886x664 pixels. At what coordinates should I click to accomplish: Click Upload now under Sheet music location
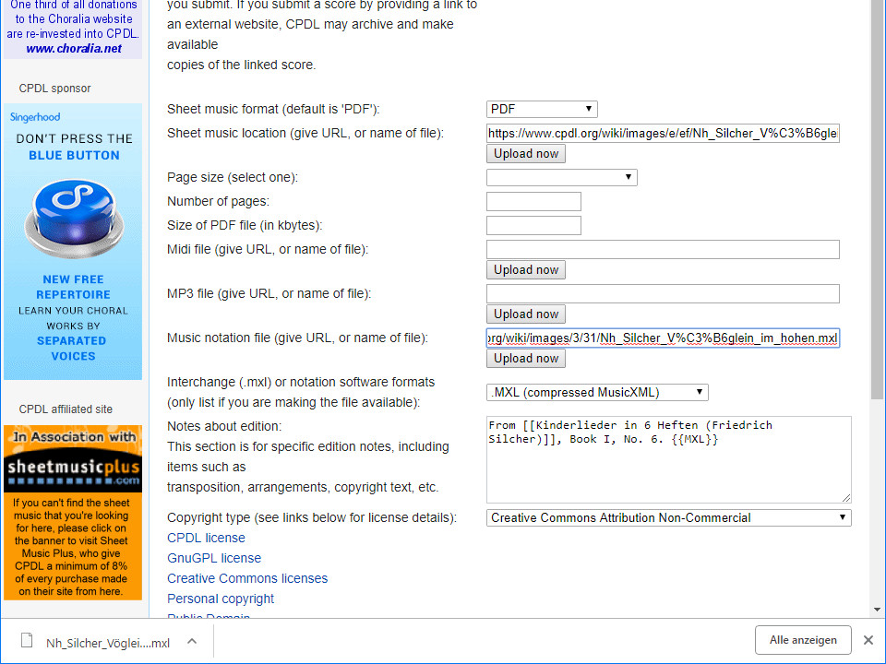pos(526,154)
